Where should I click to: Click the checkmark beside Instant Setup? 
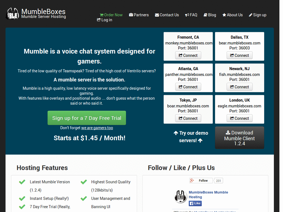point(22,198)
